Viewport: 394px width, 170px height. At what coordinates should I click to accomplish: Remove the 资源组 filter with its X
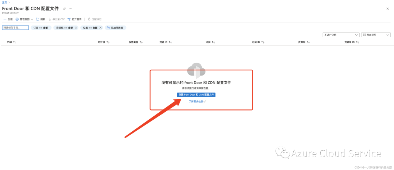click(76, 28)
